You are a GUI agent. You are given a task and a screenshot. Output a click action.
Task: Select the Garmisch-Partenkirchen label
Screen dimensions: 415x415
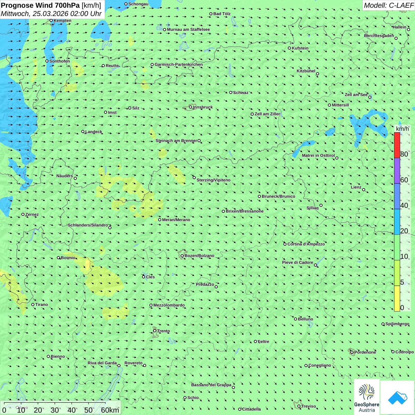179,64
